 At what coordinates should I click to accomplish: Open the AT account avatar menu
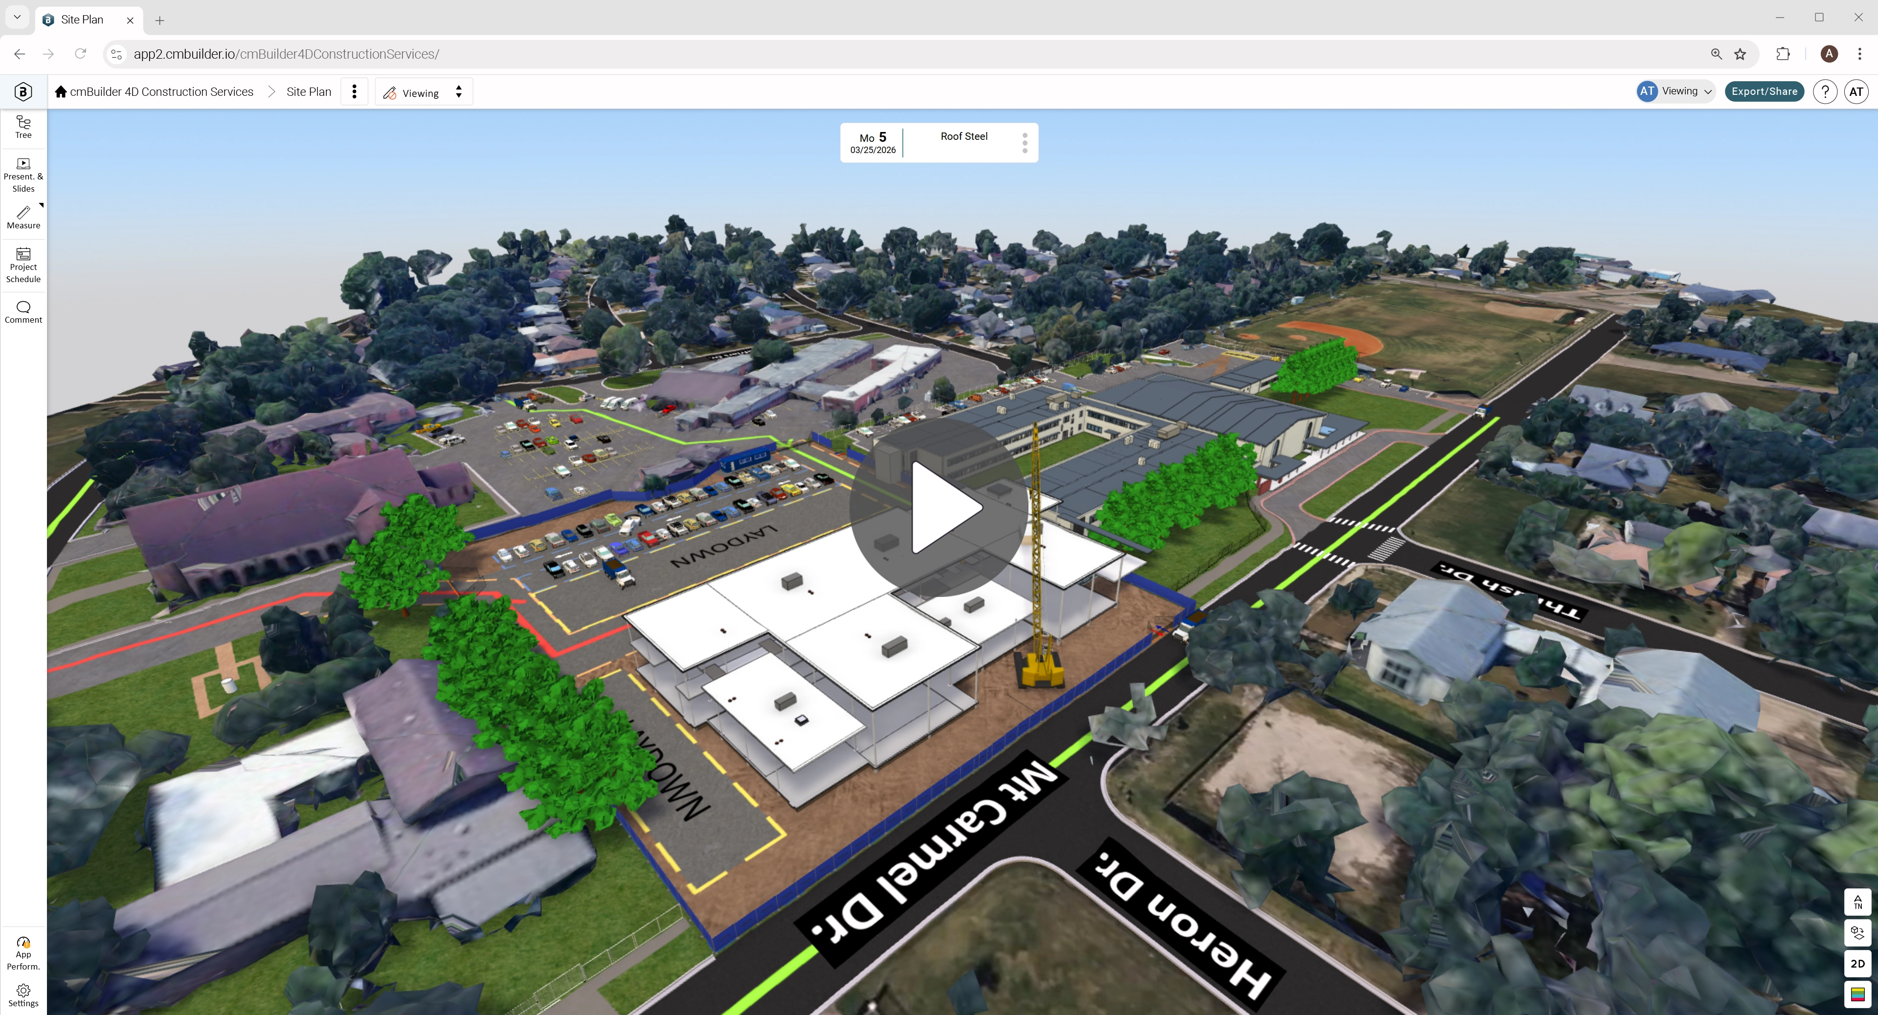click(x=1856, y=91)
